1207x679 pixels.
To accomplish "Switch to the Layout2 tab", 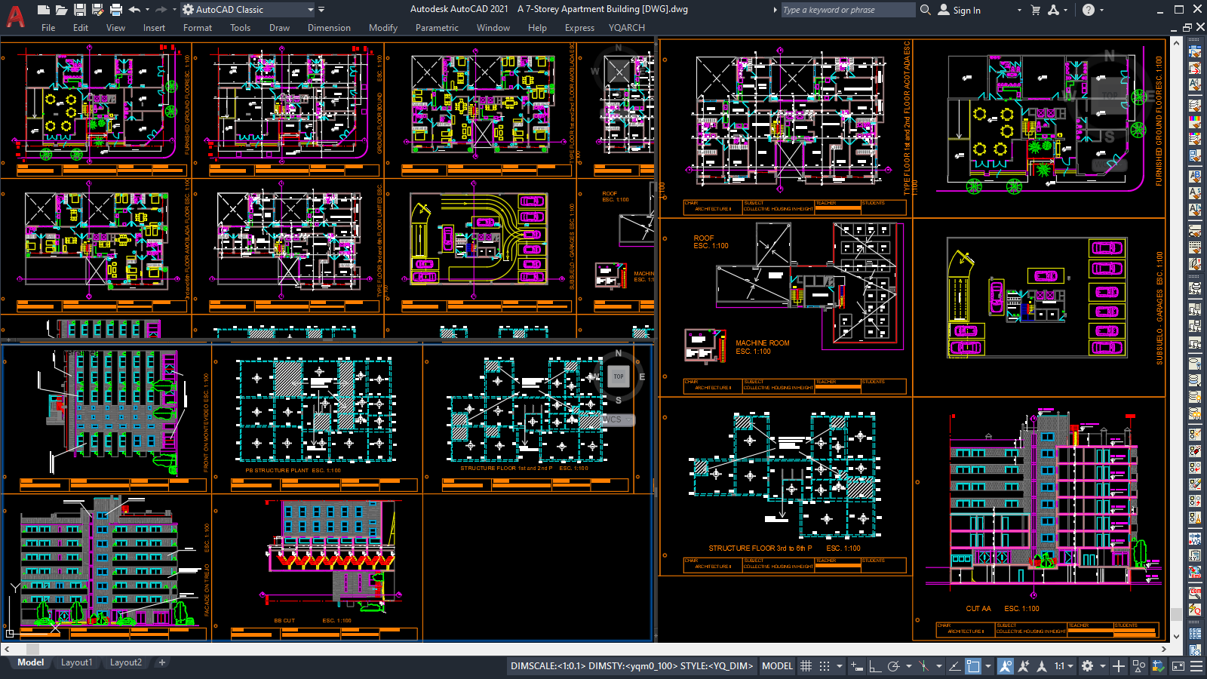I will 126,662.
